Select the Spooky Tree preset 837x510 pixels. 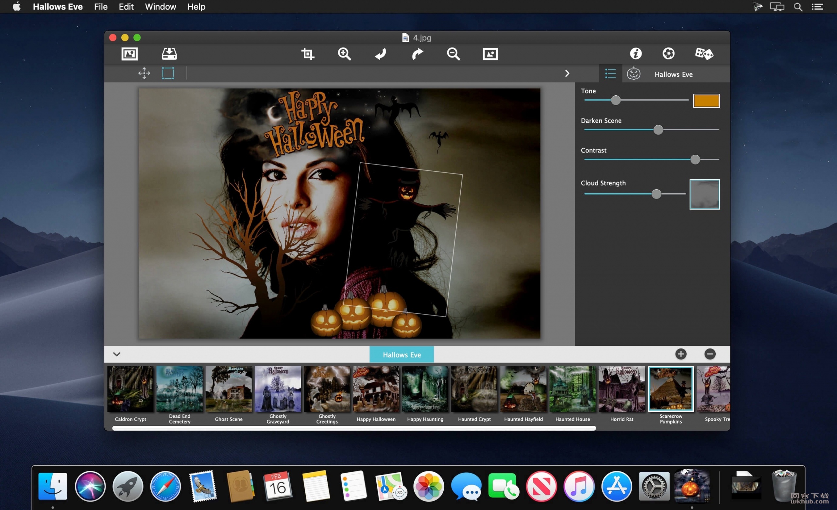[x=713, y=389]
